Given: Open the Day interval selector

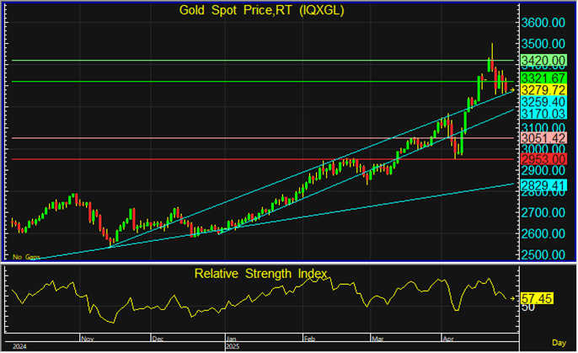Looking at the screenshot, I should click(559, 343).
